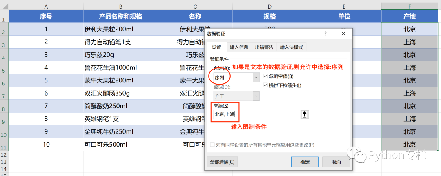
Task: Select cell 简醇酸奶250ml
Action: point(120,106)
